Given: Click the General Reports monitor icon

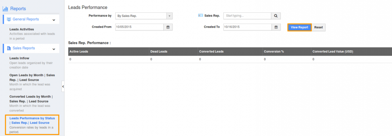Looking at the screenshot, I should tap(9, 19).
